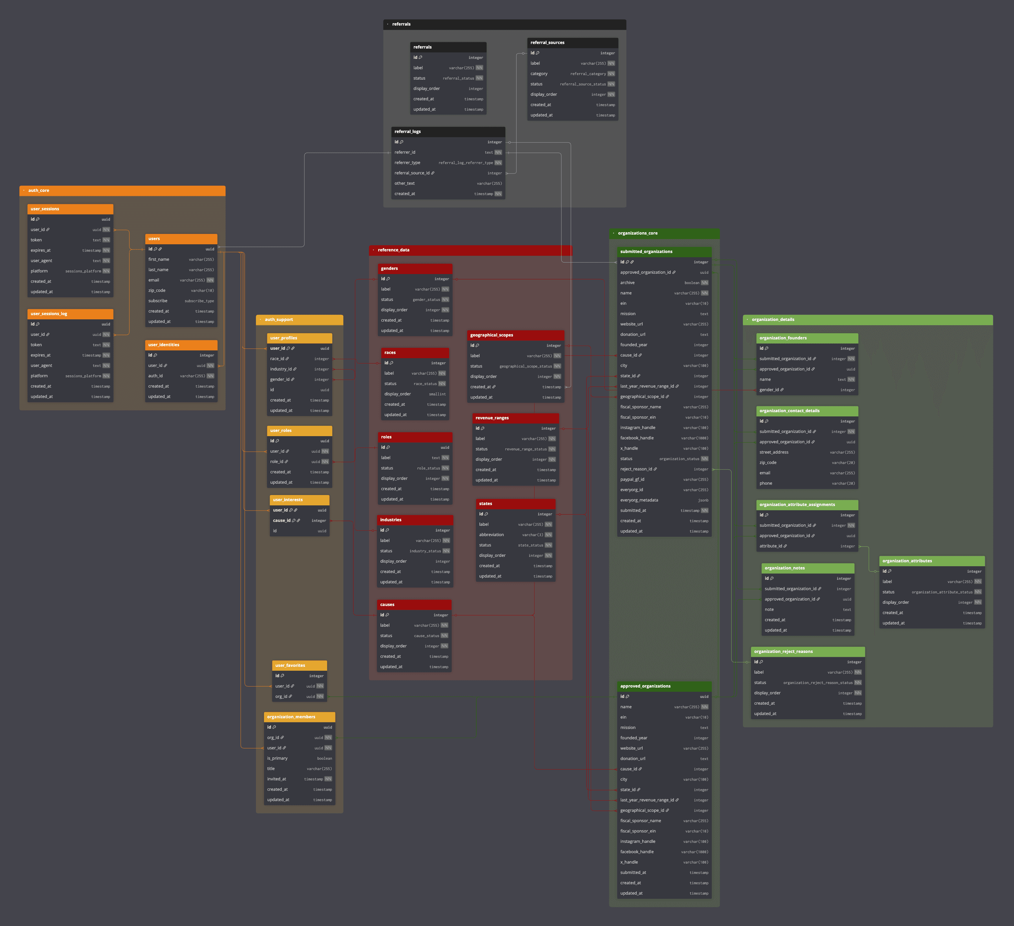Click the link icon next to cause_id in user_interests
This screenshot has width=1014, height=926.
[298, 521]
